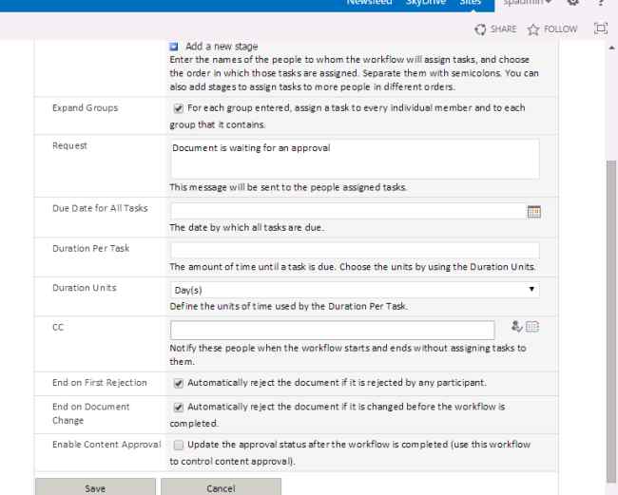This screenshot has width=618, height=495.
Task: Click the Add a new stage icon
Action: (x=173, y=47)
